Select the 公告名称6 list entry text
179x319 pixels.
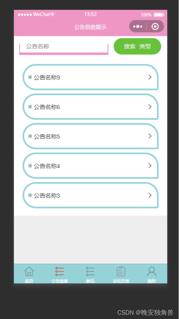tap(47, 107)
